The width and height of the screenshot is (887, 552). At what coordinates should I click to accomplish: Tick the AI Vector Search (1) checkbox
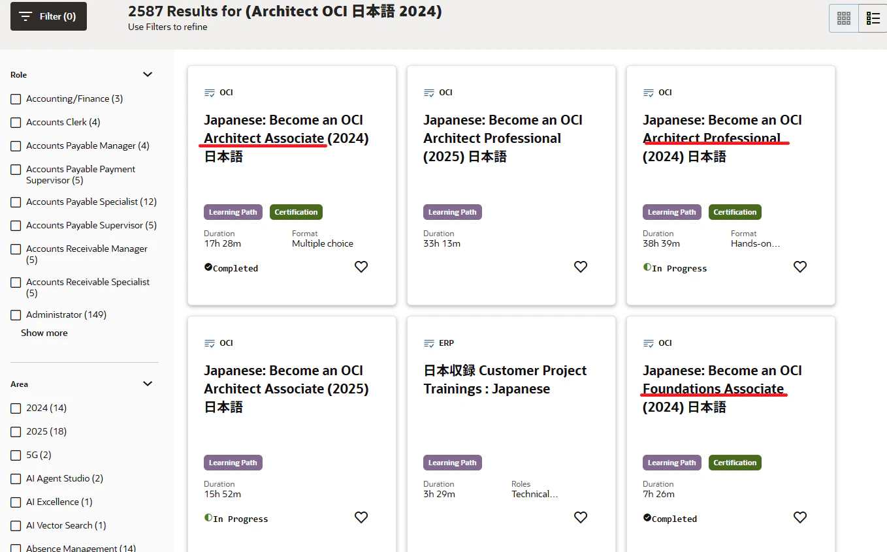[x=16, y=526]
